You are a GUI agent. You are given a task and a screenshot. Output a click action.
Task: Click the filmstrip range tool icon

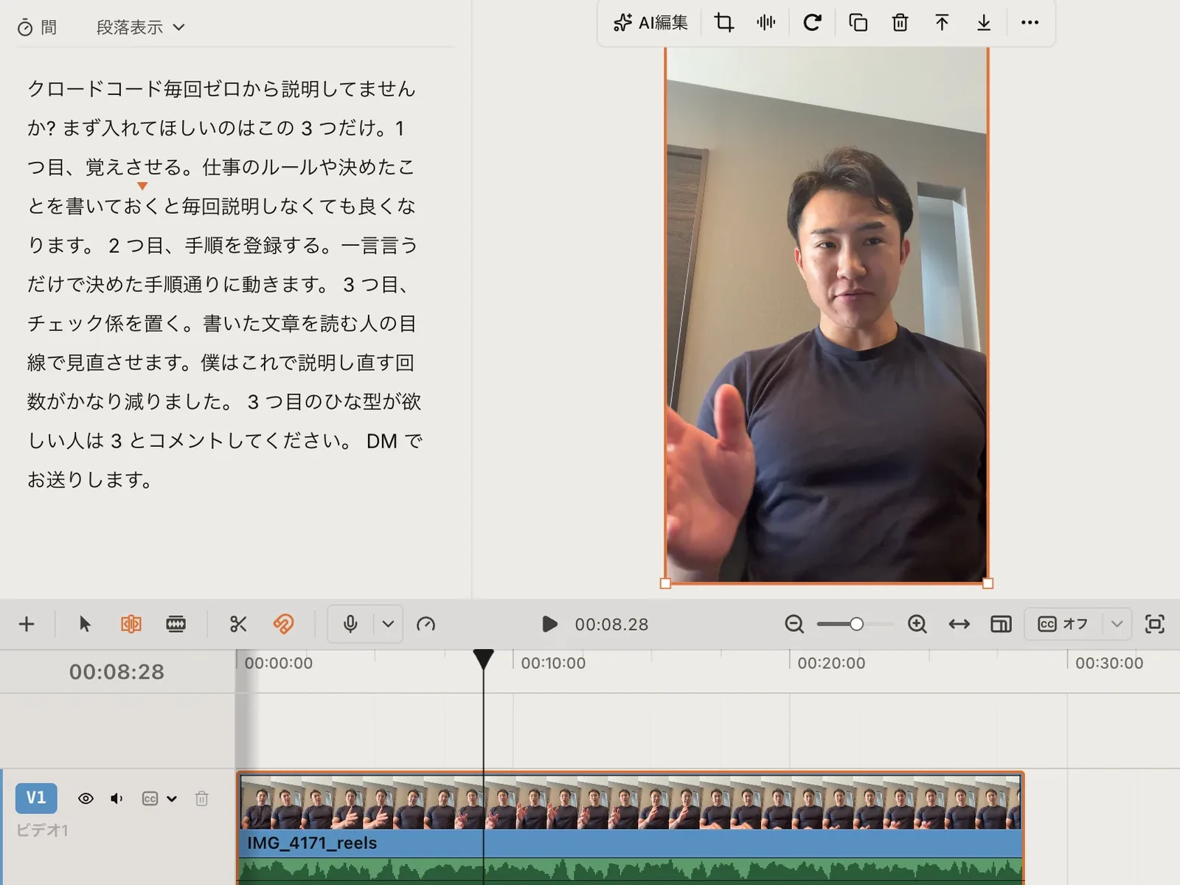coord(176,624)
